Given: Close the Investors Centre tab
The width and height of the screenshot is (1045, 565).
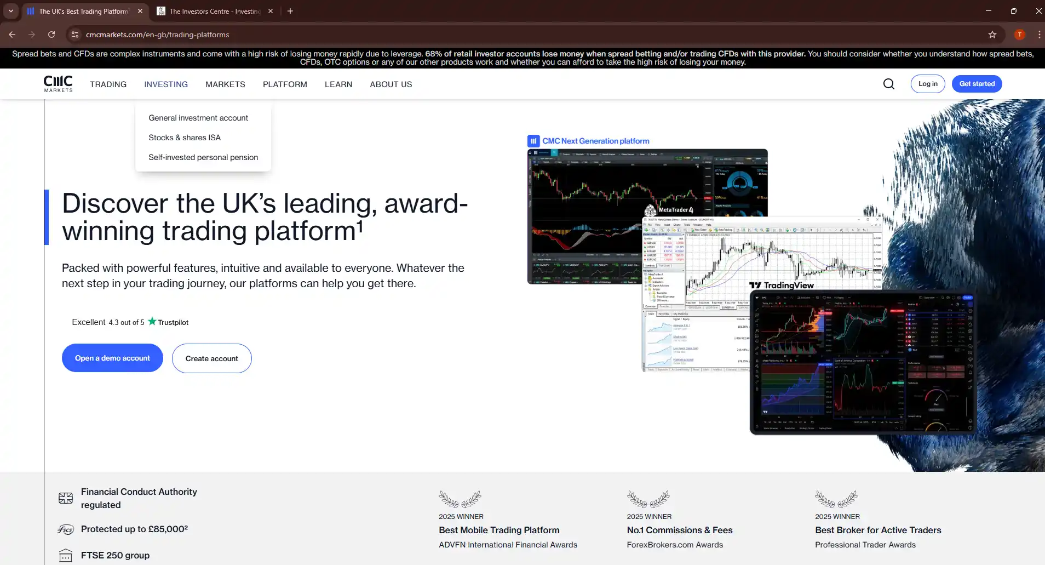Looking at the screenshot, I should tap(271, 11).
